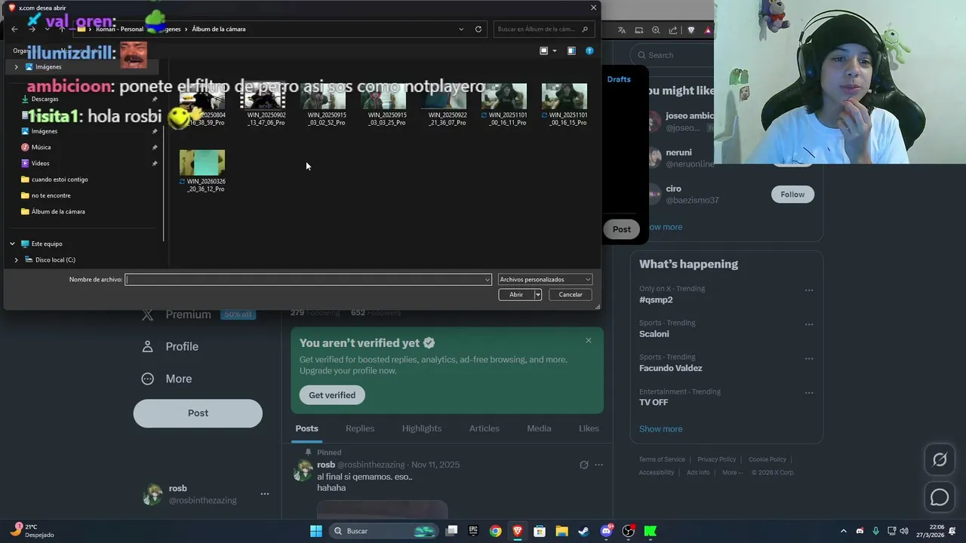Click the Grok icon floating button
This screenshot has height=543, width=966.
940,459
